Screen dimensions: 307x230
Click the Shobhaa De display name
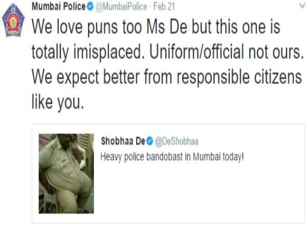(123, 141)
